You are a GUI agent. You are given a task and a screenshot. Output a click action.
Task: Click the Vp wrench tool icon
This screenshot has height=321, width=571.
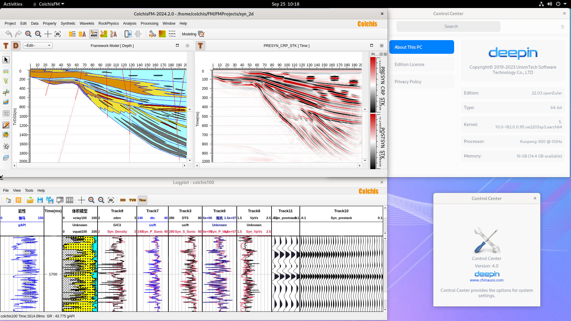152,34
